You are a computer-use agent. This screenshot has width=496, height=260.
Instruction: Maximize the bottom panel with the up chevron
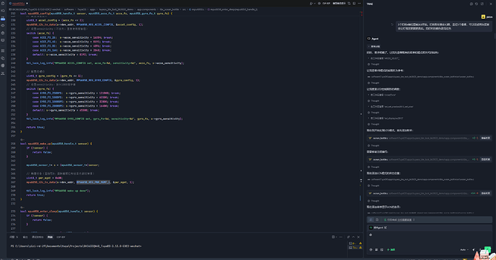point(354,237)
